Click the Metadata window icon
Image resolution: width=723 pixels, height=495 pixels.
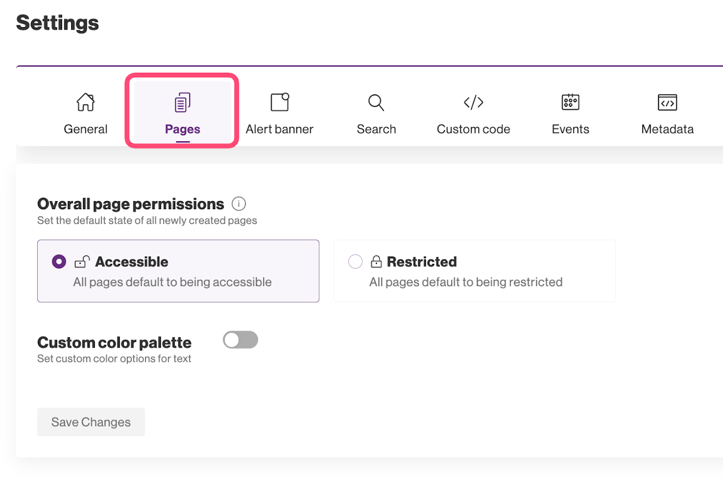point(668,102)
